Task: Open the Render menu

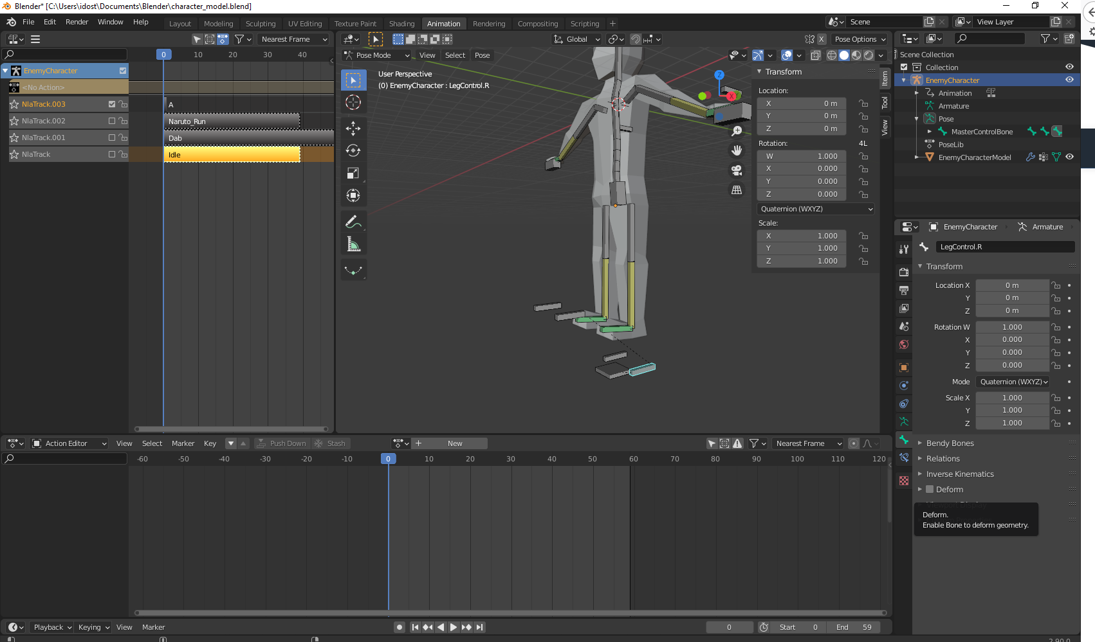Action: coord(77,22)
